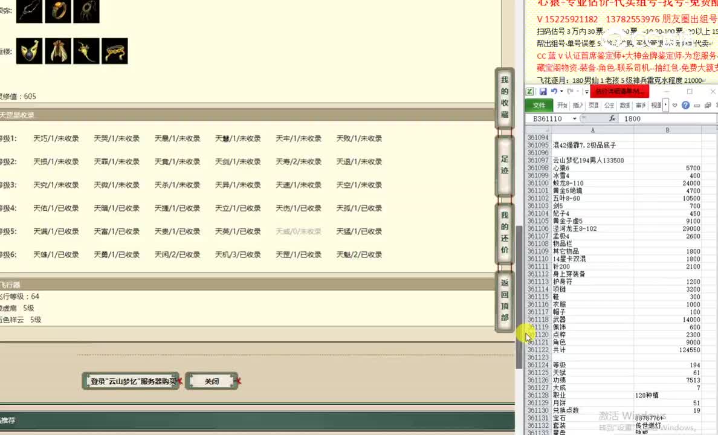Click cell with value 7513 beside 功绩
Viewport: 718px width, 435px height.
pos(668,380)
